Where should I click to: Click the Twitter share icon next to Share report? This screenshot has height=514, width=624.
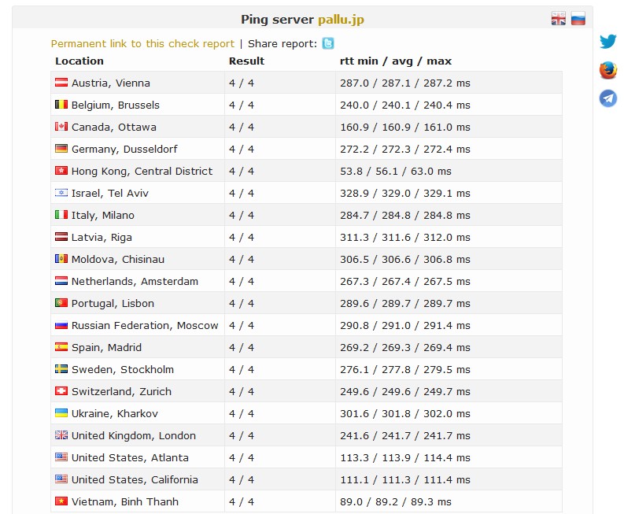tap(328, 43)
